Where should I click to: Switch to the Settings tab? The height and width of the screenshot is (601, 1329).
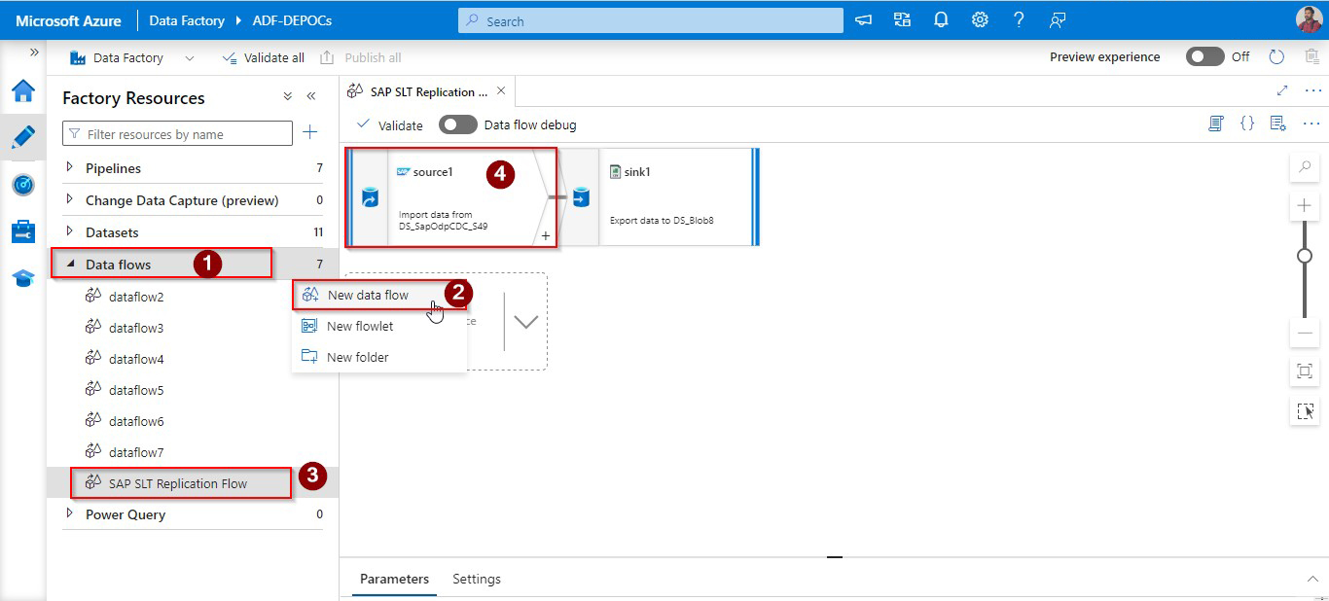pos(476,579)
